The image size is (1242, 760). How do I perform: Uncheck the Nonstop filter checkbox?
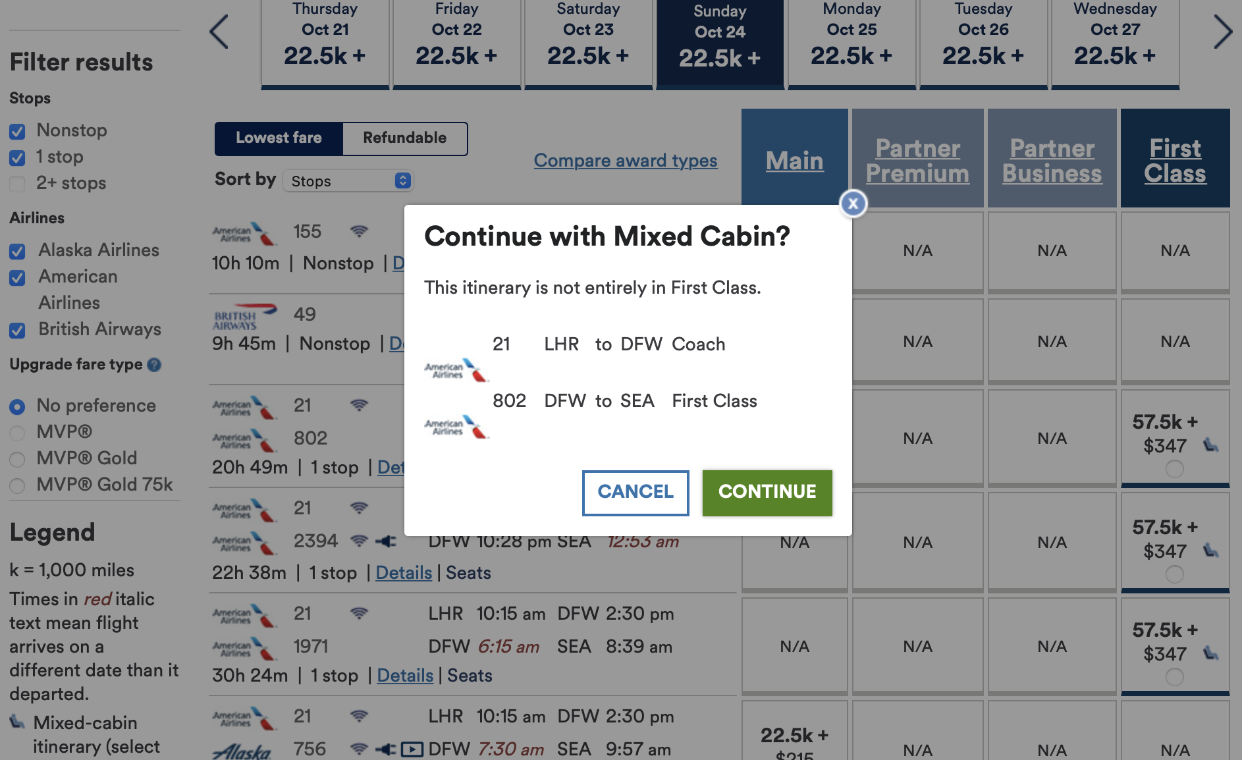[x=18, y=131]
